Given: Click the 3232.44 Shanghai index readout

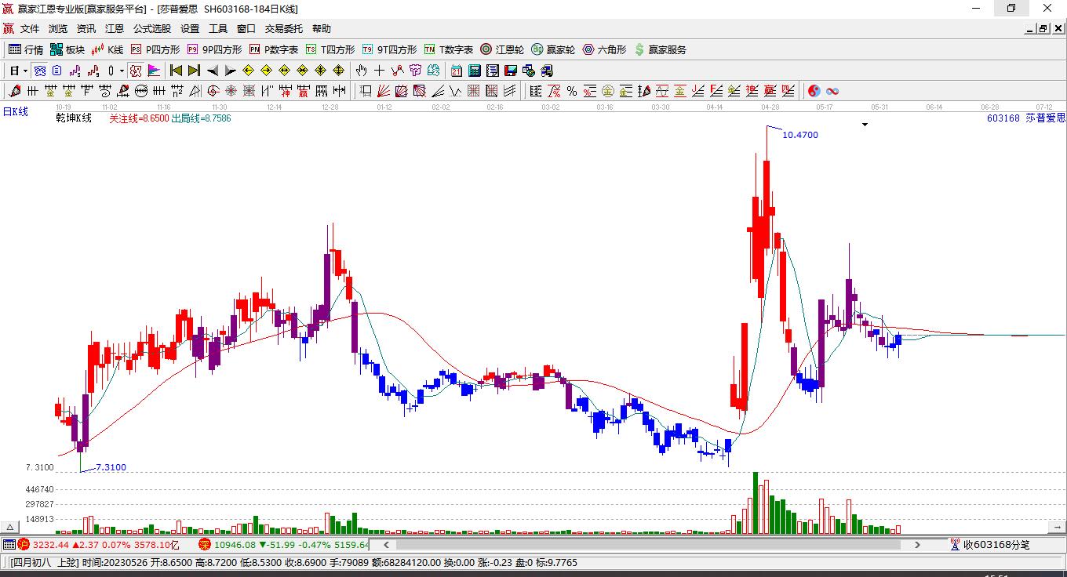Looking at the screenshot, I should point(52,545).
